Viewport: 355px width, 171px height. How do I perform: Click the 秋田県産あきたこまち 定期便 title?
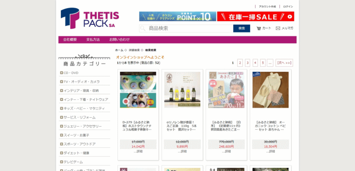225,126
